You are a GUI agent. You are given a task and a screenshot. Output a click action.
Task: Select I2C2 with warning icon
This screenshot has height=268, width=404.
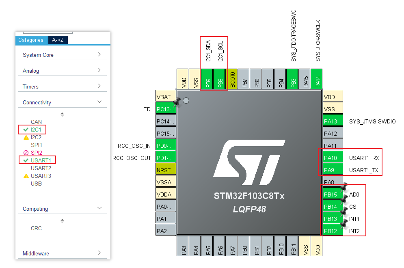pos(36,137)
